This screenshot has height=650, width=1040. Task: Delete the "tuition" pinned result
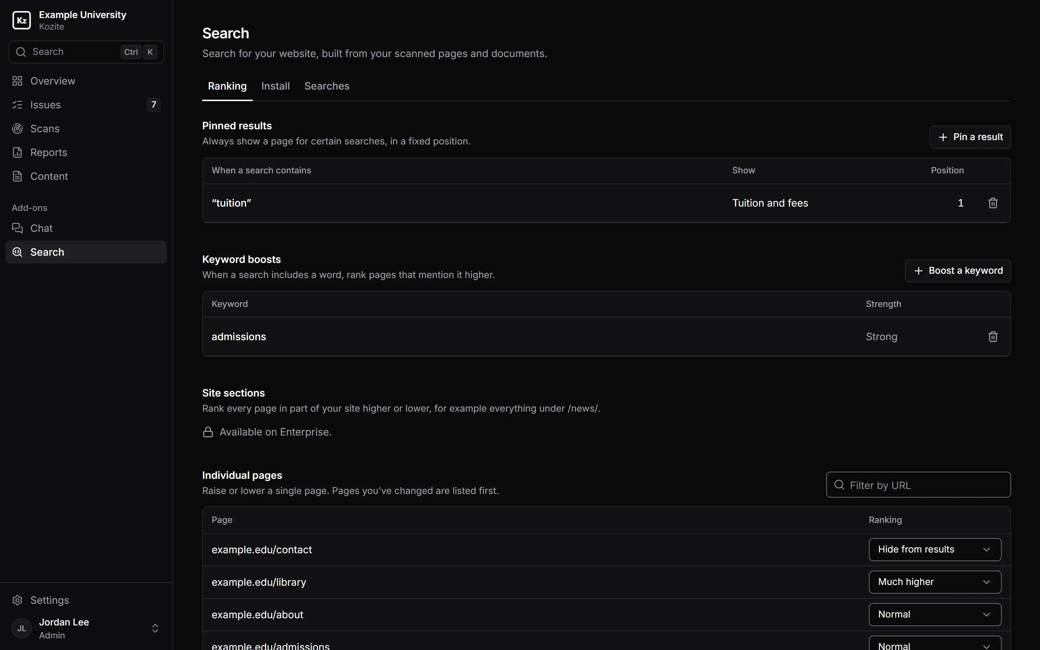[x=993, y=203]
